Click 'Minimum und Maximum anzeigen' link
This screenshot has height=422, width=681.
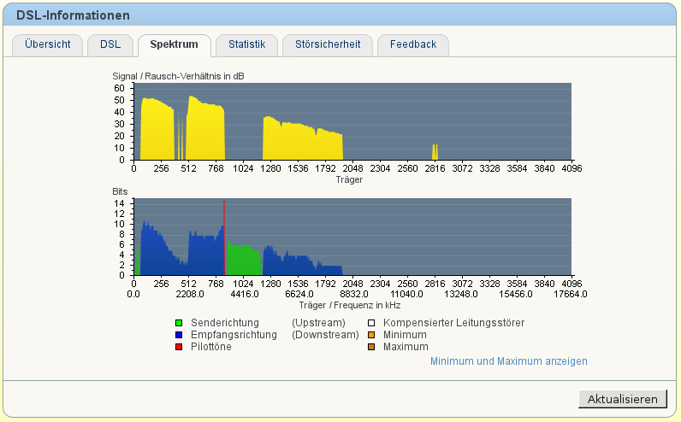[x=508, y=361]
